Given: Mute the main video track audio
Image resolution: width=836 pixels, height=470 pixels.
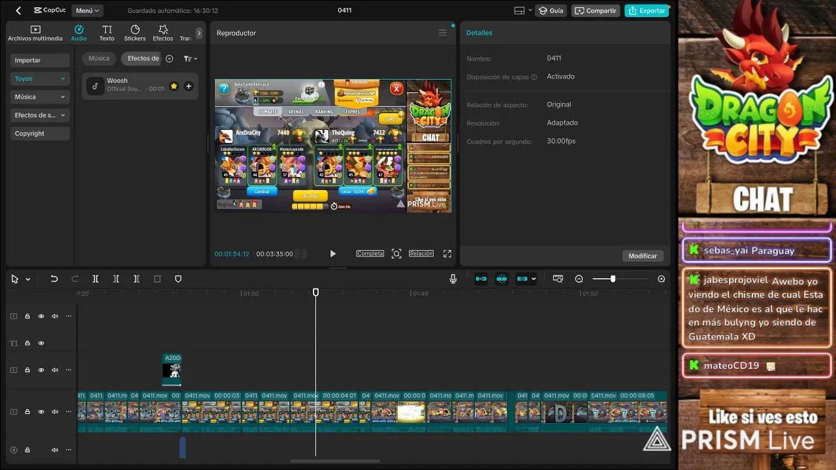Looking at the screenshot, I should [55, 412].
